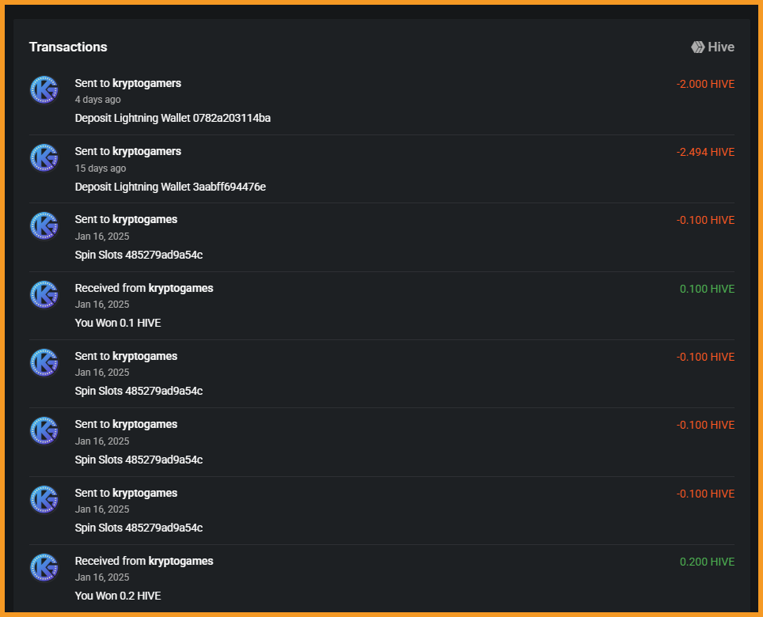
Task: Open kryptogamers profile from the 15 days ago transaction
Action: (x=146, y=151)
